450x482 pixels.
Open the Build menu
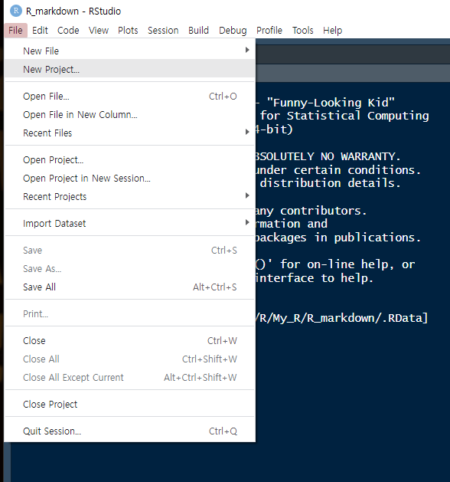[x=199, y=31]
